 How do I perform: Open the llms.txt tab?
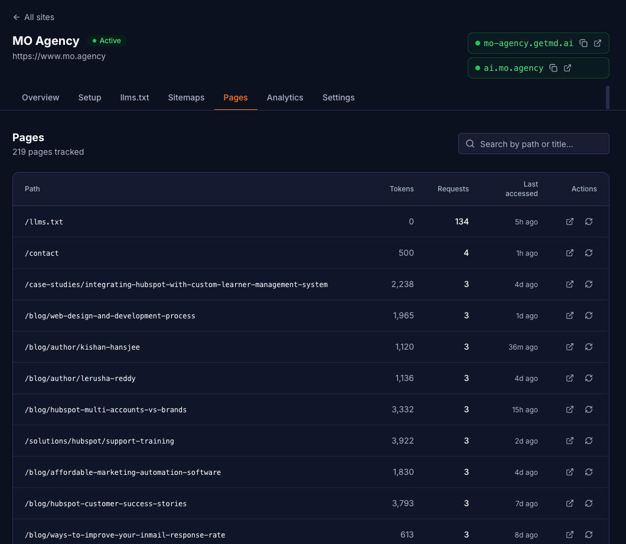pyautogui.click(x=134, y=97)
